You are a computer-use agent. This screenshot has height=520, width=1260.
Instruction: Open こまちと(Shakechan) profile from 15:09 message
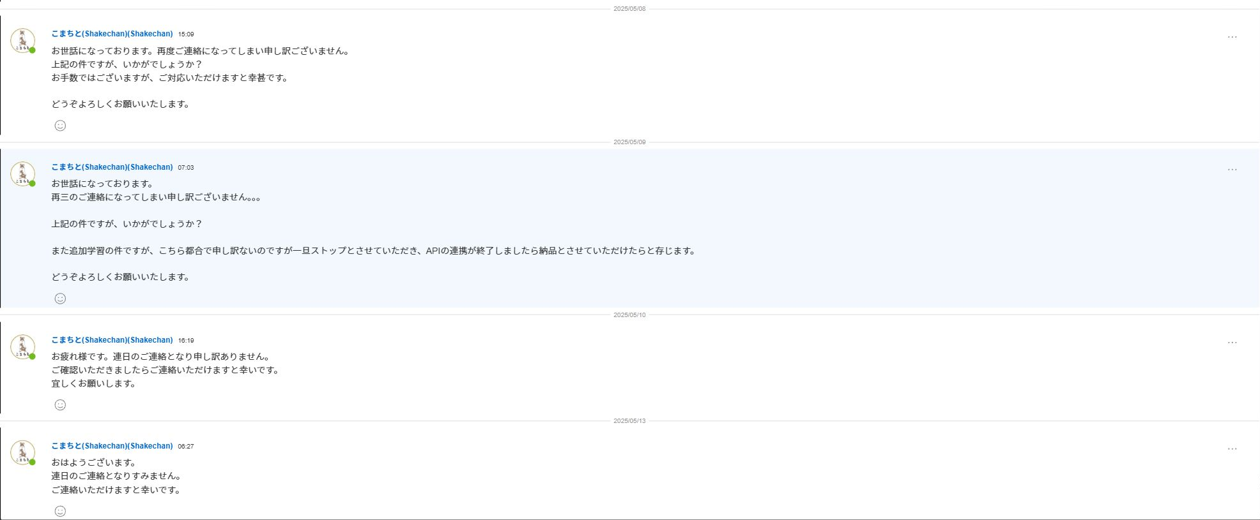pos(112,34)
